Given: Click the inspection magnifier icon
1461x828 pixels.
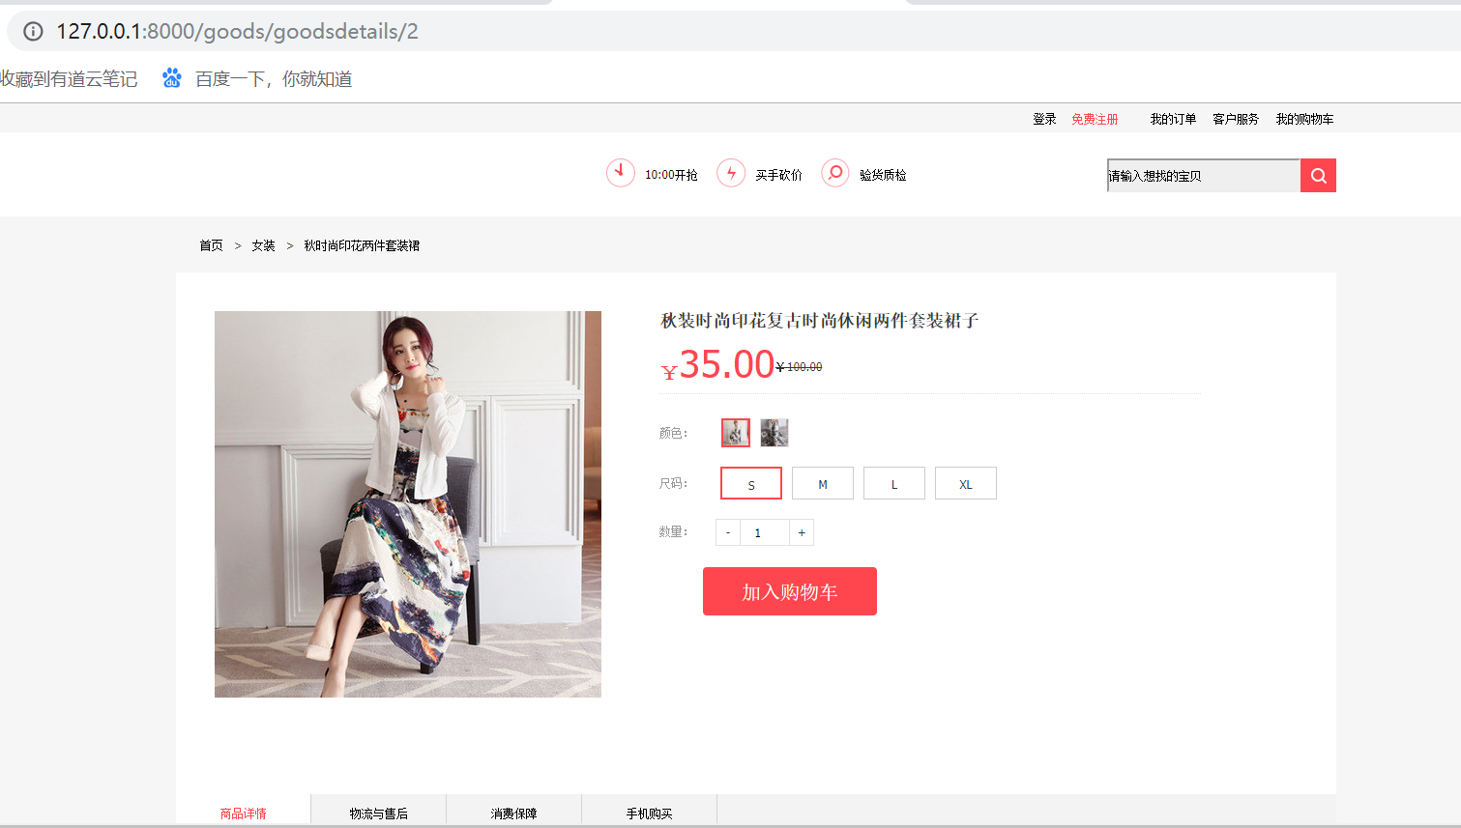Looking at the screenshot, I should coord(835,173).
